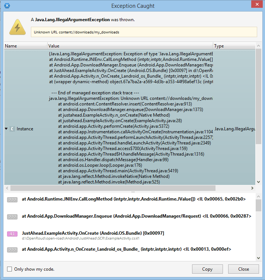The height and width of the screenshot is (280, 265).
Task: Click the Unknown URL content://downloads/my_downloads message box
Action: coord(144,32)
